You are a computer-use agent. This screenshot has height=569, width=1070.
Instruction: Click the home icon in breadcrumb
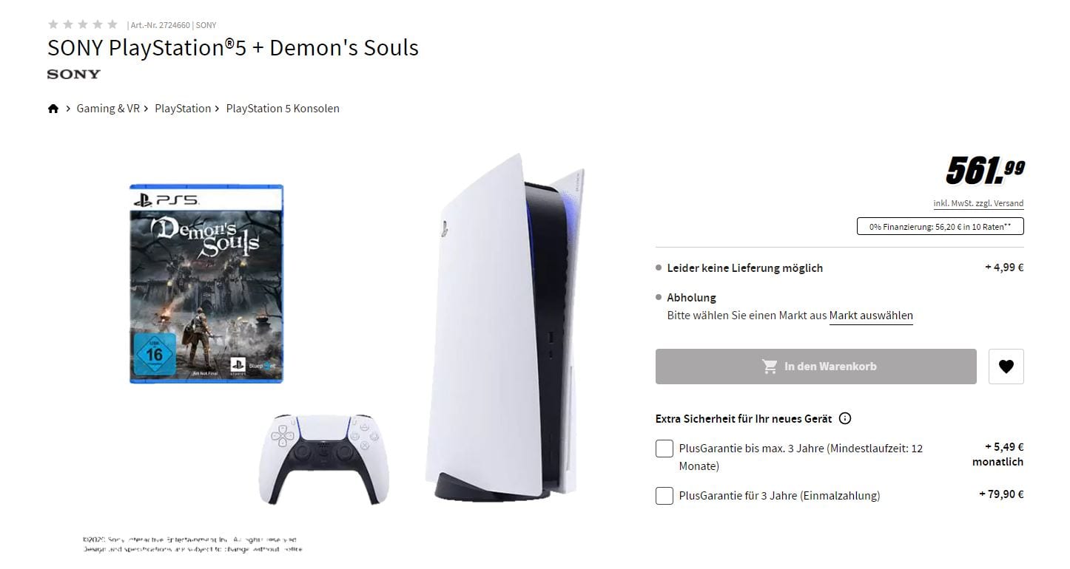coord(53,109)
